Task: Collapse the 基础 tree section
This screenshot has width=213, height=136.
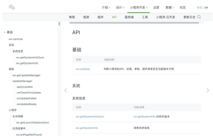Action: pyautogui.click(x=5, y=32)
